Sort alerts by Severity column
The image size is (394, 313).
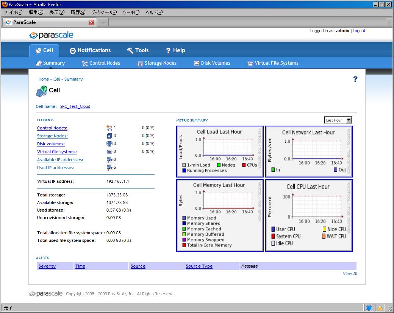pos(47,266)
